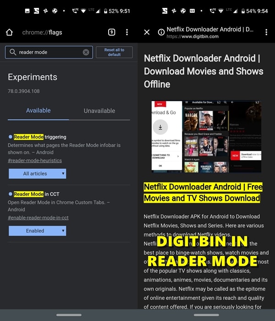This screenshot has width=275, height=321.
Task: Tap the Netflix article preview image
Action: point(206,136)
